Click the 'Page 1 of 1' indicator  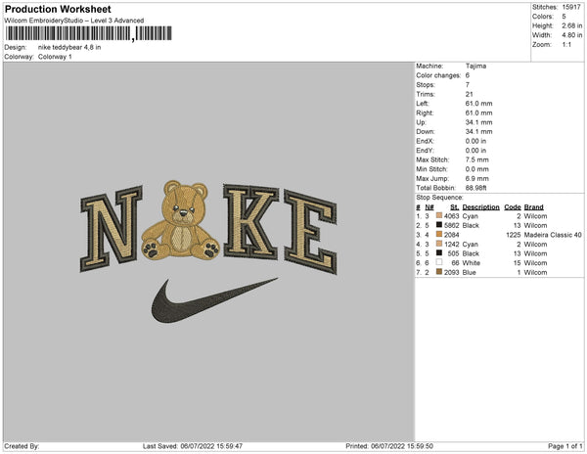click(564, 446)
